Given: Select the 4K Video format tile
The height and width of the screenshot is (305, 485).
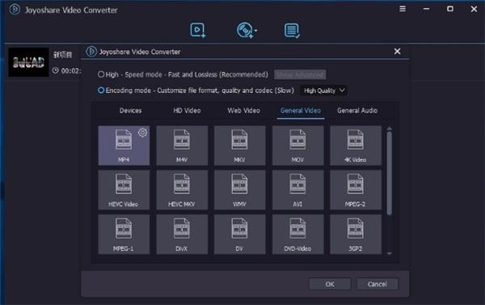Looking at the screenshot, I should (356, 146).
